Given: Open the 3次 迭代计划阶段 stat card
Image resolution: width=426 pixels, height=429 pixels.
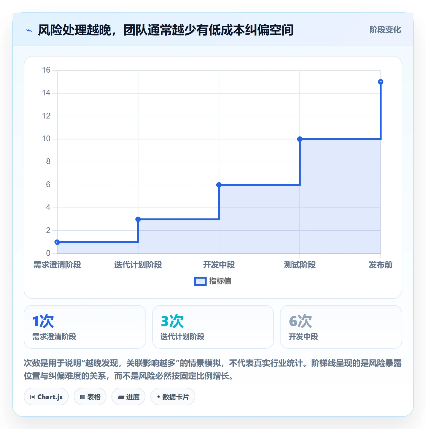Looking at the screenshot, I should pyautogui.click(x=213, y=327).
